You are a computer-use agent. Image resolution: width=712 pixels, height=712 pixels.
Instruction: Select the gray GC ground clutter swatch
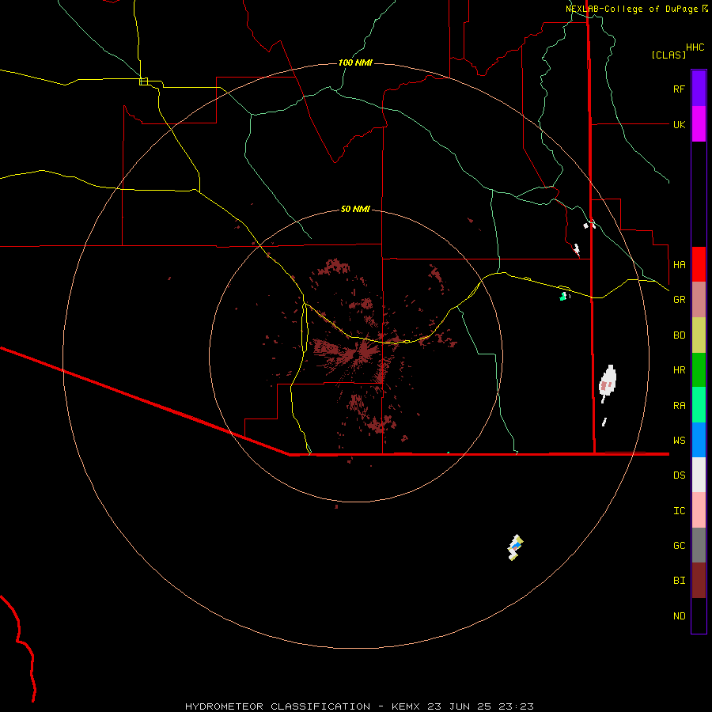[x=699, y=545]
